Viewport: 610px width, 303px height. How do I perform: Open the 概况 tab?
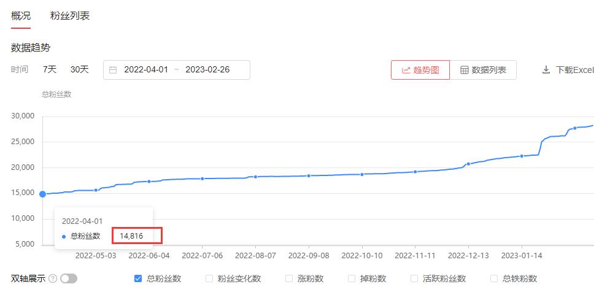21,16
